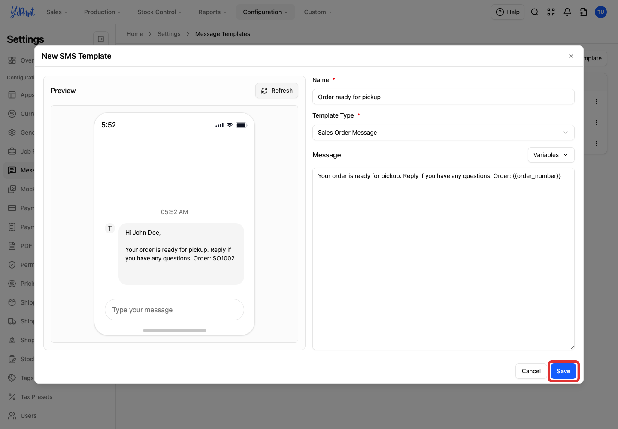Click the Save button
The image size is (618, 429).
pos(563,371)
